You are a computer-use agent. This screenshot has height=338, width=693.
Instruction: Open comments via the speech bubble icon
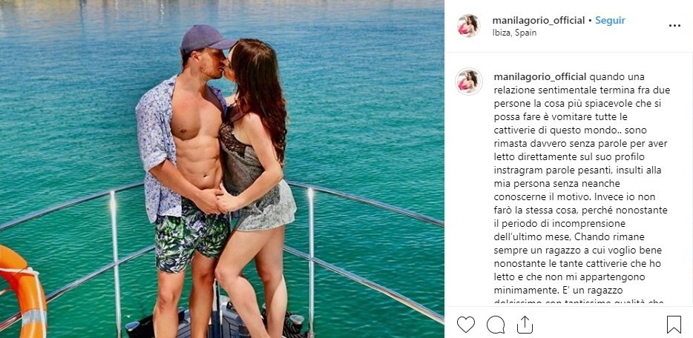tap(496, 325)
